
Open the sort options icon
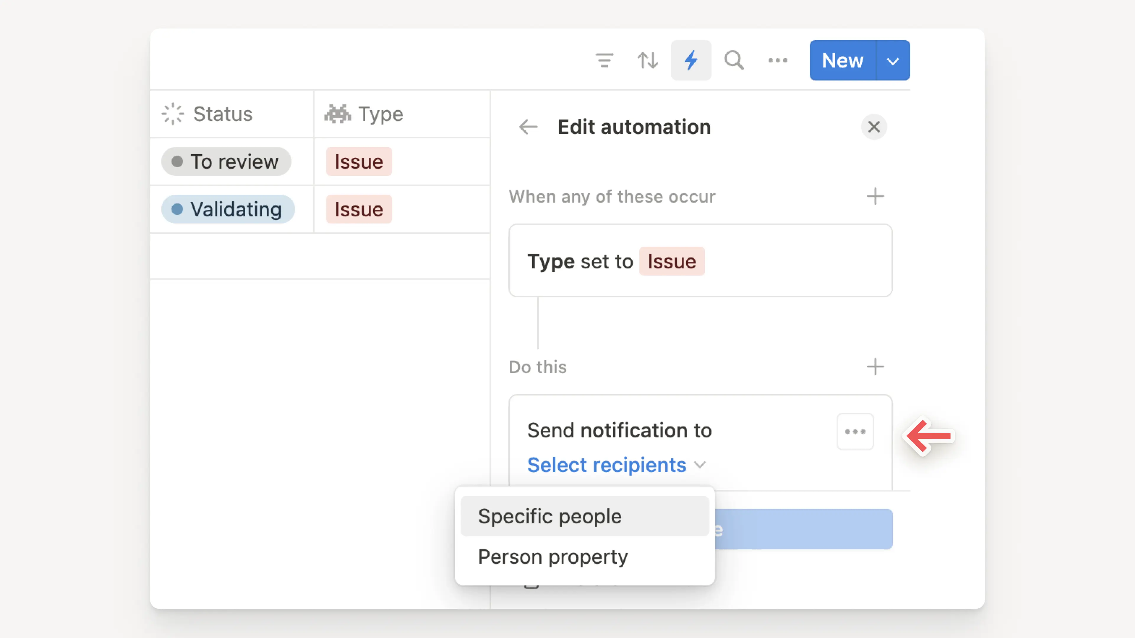(647, 60)
